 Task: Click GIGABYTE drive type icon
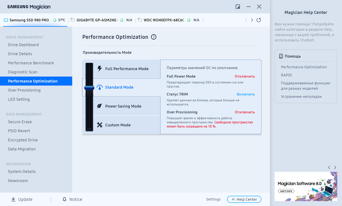pos(73,20)
